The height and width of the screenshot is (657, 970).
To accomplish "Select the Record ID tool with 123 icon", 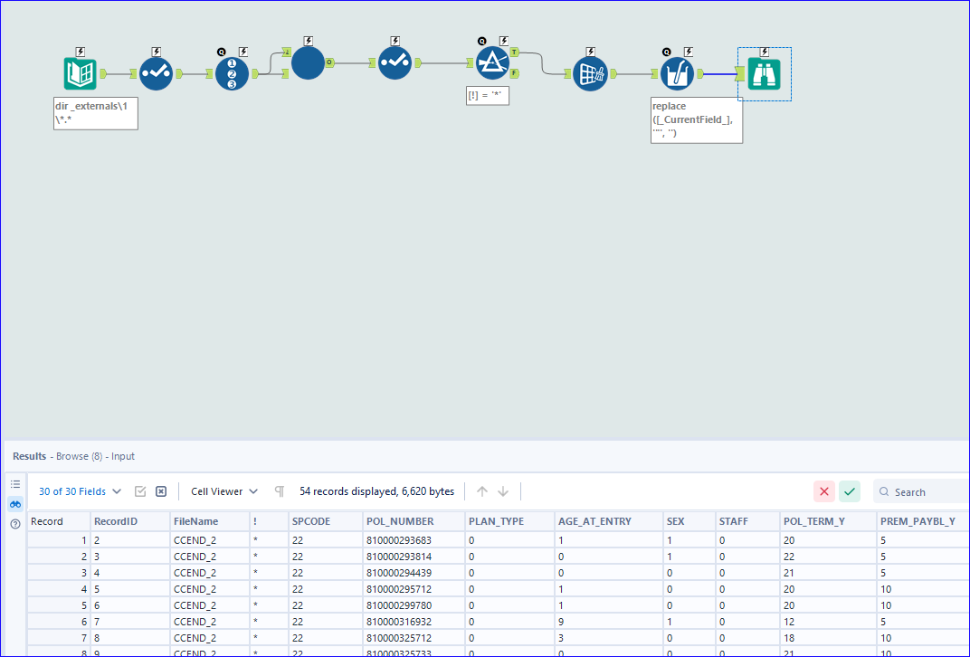I will click(x=232, y=74).
